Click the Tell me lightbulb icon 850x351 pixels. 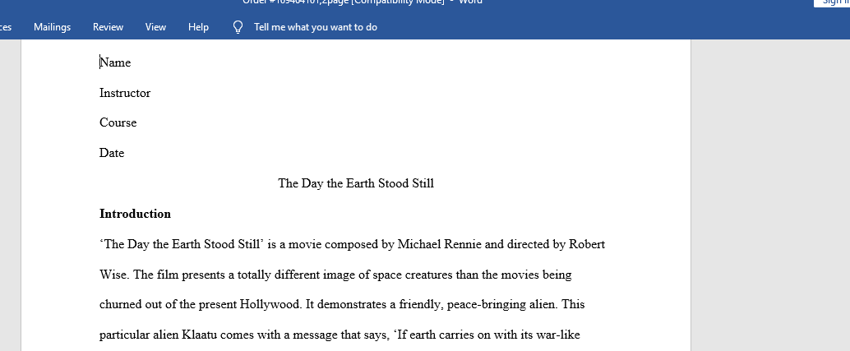tap(238, 27)
